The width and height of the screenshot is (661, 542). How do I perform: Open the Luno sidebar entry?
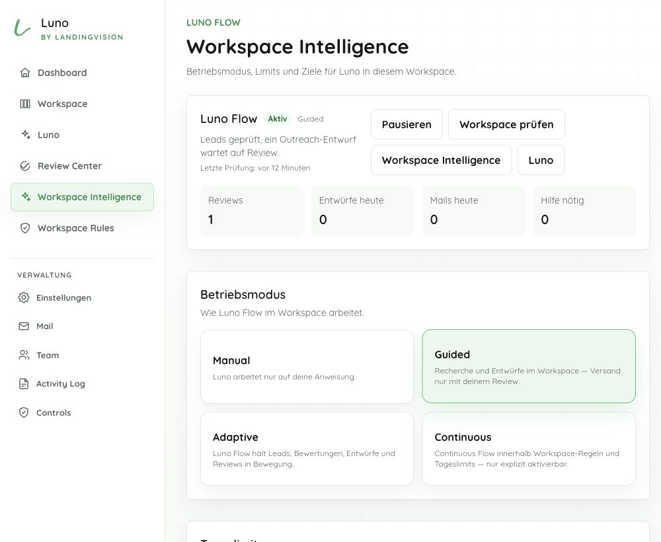pyautogui.click(x=82, y=135)
